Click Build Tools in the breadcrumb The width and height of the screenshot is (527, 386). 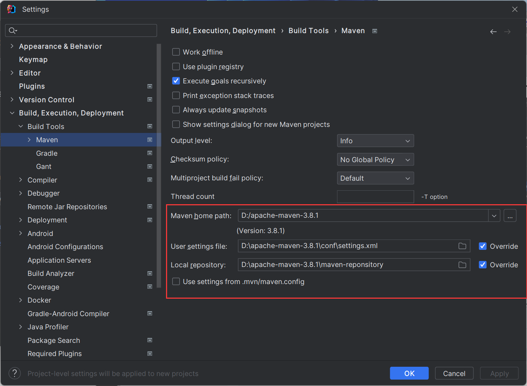[x=308, y=31]
